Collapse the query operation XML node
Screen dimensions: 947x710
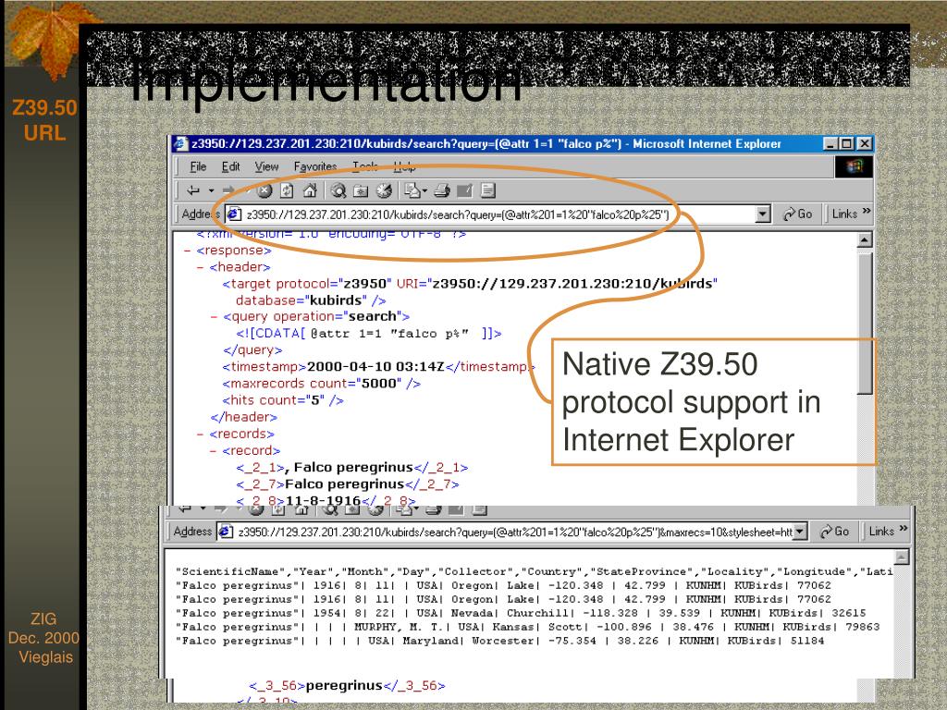coord(214,317)
